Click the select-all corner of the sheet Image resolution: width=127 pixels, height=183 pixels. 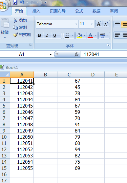click(5, 74)
